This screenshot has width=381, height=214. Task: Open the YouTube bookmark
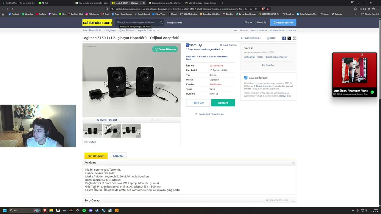[41, 14]
